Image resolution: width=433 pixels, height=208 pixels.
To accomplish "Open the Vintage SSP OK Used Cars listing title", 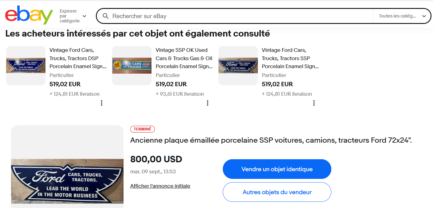I will click(184, 58).
